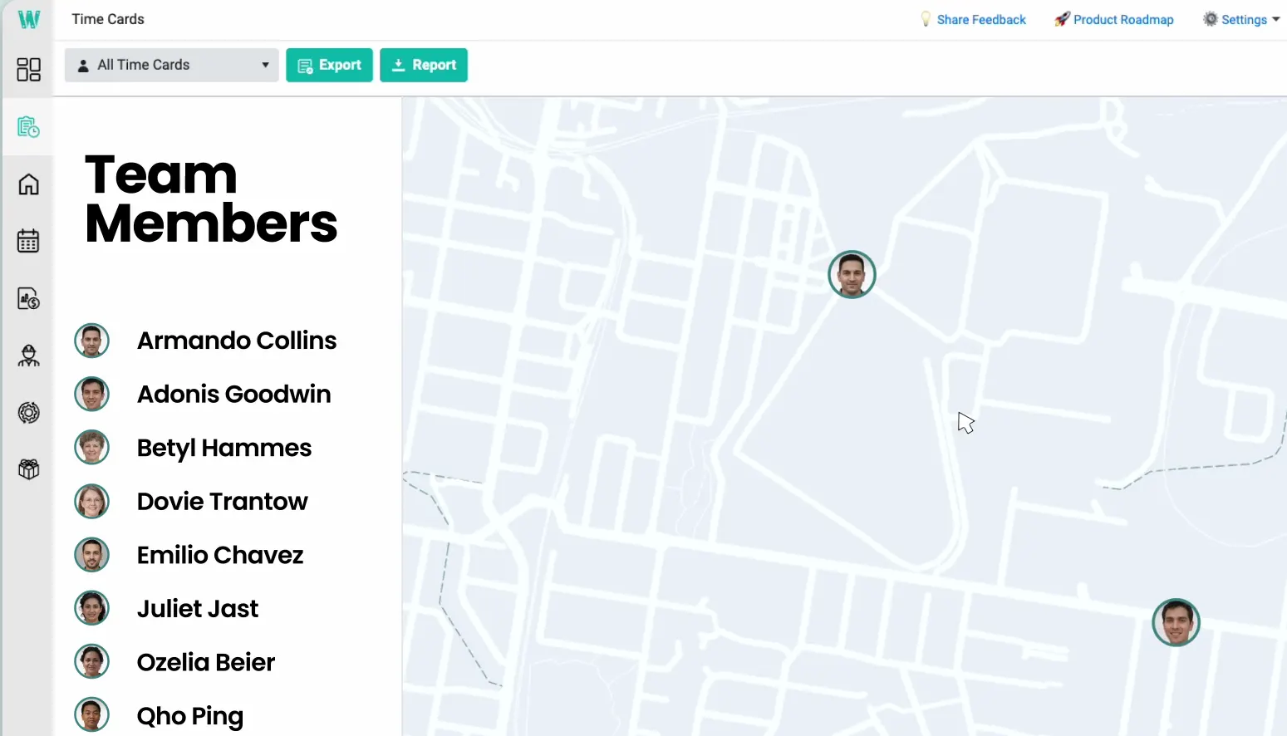Open the calendar schedule sidebar icon
This screenshot has height=736, width=1287.
(x=28, y=241)
